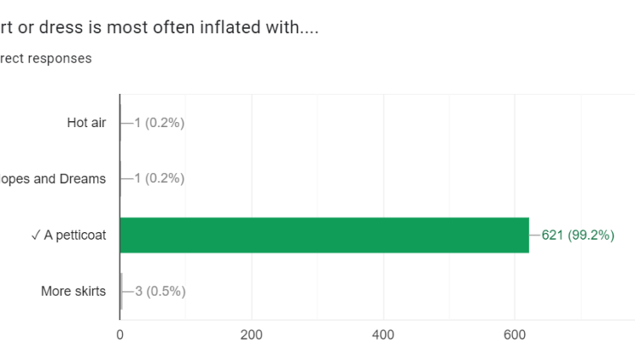Click the 3 (0.5%) data label

pyautogui.click(x=160, y=291)
